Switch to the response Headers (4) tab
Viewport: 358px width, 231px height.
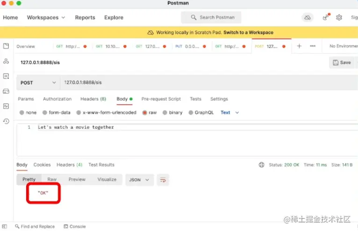[70, 165]
